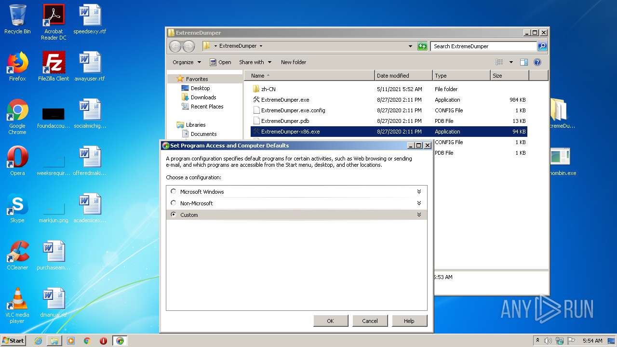Select the offeredmaki... desktop document
The image size is (617, 347).
point(90,161)
